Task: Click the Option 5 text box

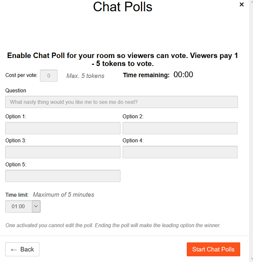Action: [x=63, y=176]
